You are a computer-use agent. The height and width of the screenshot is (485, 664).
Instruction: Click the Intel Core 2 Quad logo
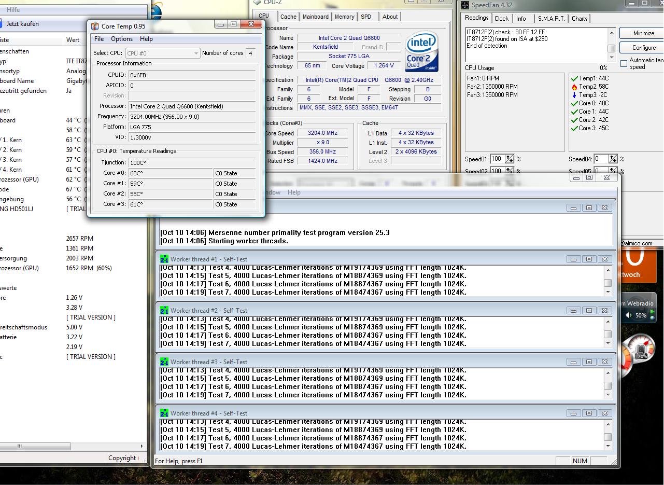click(x=422, y=52)
